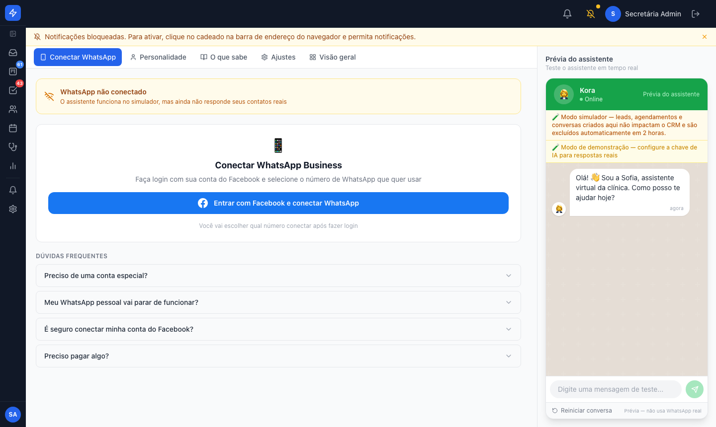The height and width of the screenshot is (427, 716).
Task: Open the bar chart reports icon
Action: [x=13, y=166]
